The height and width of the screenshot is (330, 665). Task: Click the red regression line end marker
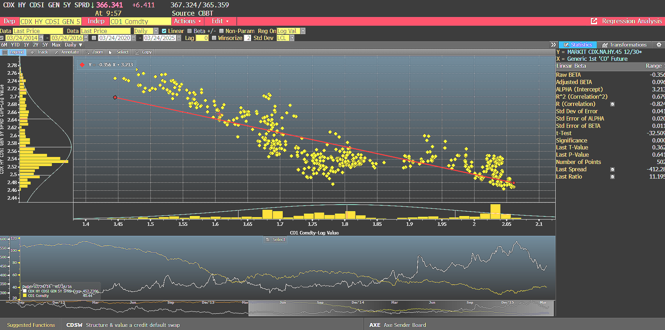514,183
